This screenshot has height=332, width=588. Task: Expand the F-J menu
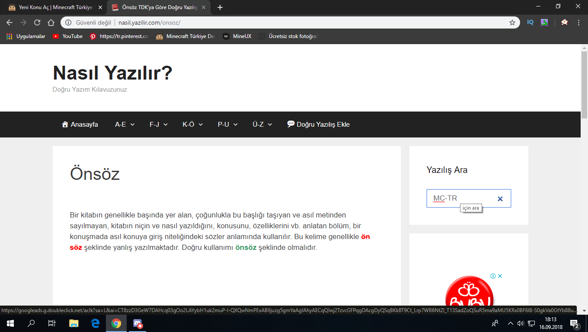(159, 124)
